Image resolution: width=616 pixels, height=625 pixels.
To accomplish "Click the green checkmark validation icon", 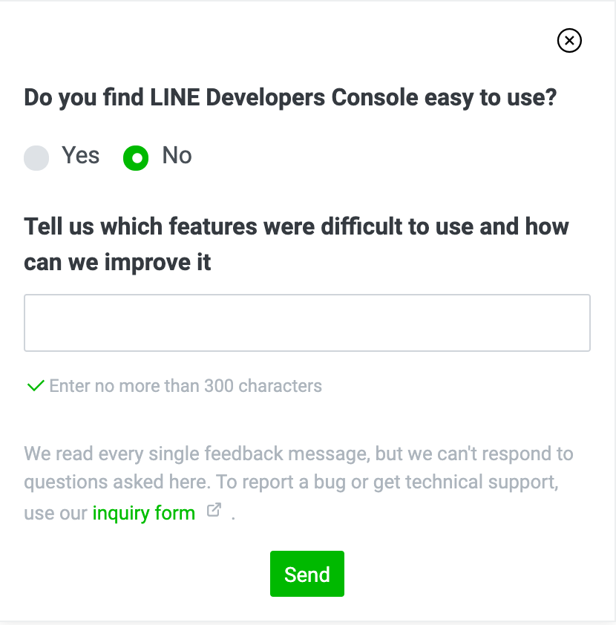I will tap(35, 386).
